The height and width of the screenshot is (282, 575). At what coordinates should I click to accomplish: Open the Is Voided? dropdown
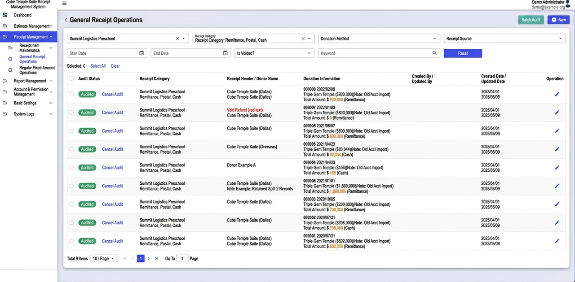click(274, 53)
